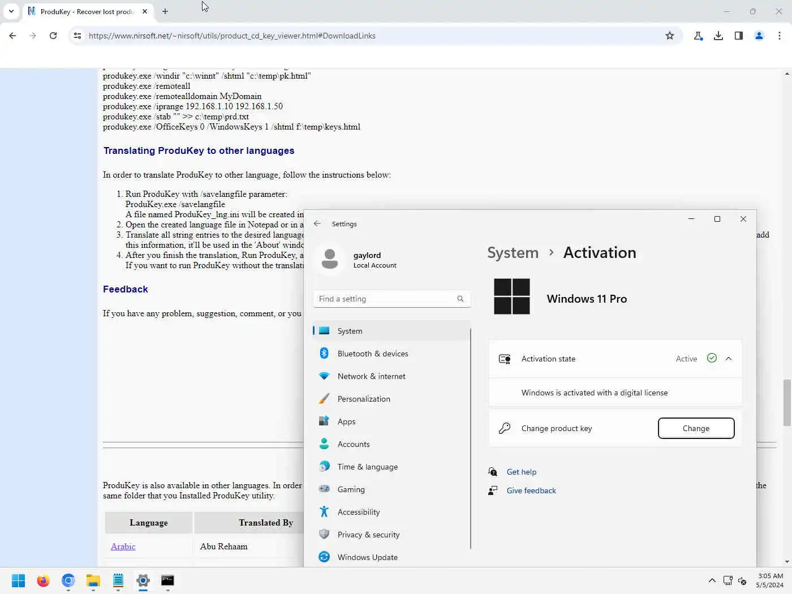Image resolution: width=792 pixels, height=594 pixels.
Task: Toggle Chrome side panel icon
Action: [739, 36]
